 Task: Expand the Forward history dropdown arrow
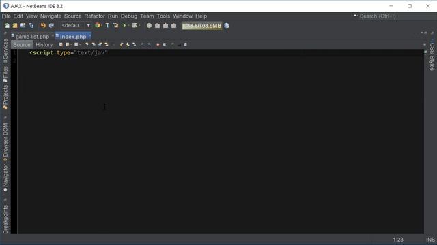tap(80, 44)
